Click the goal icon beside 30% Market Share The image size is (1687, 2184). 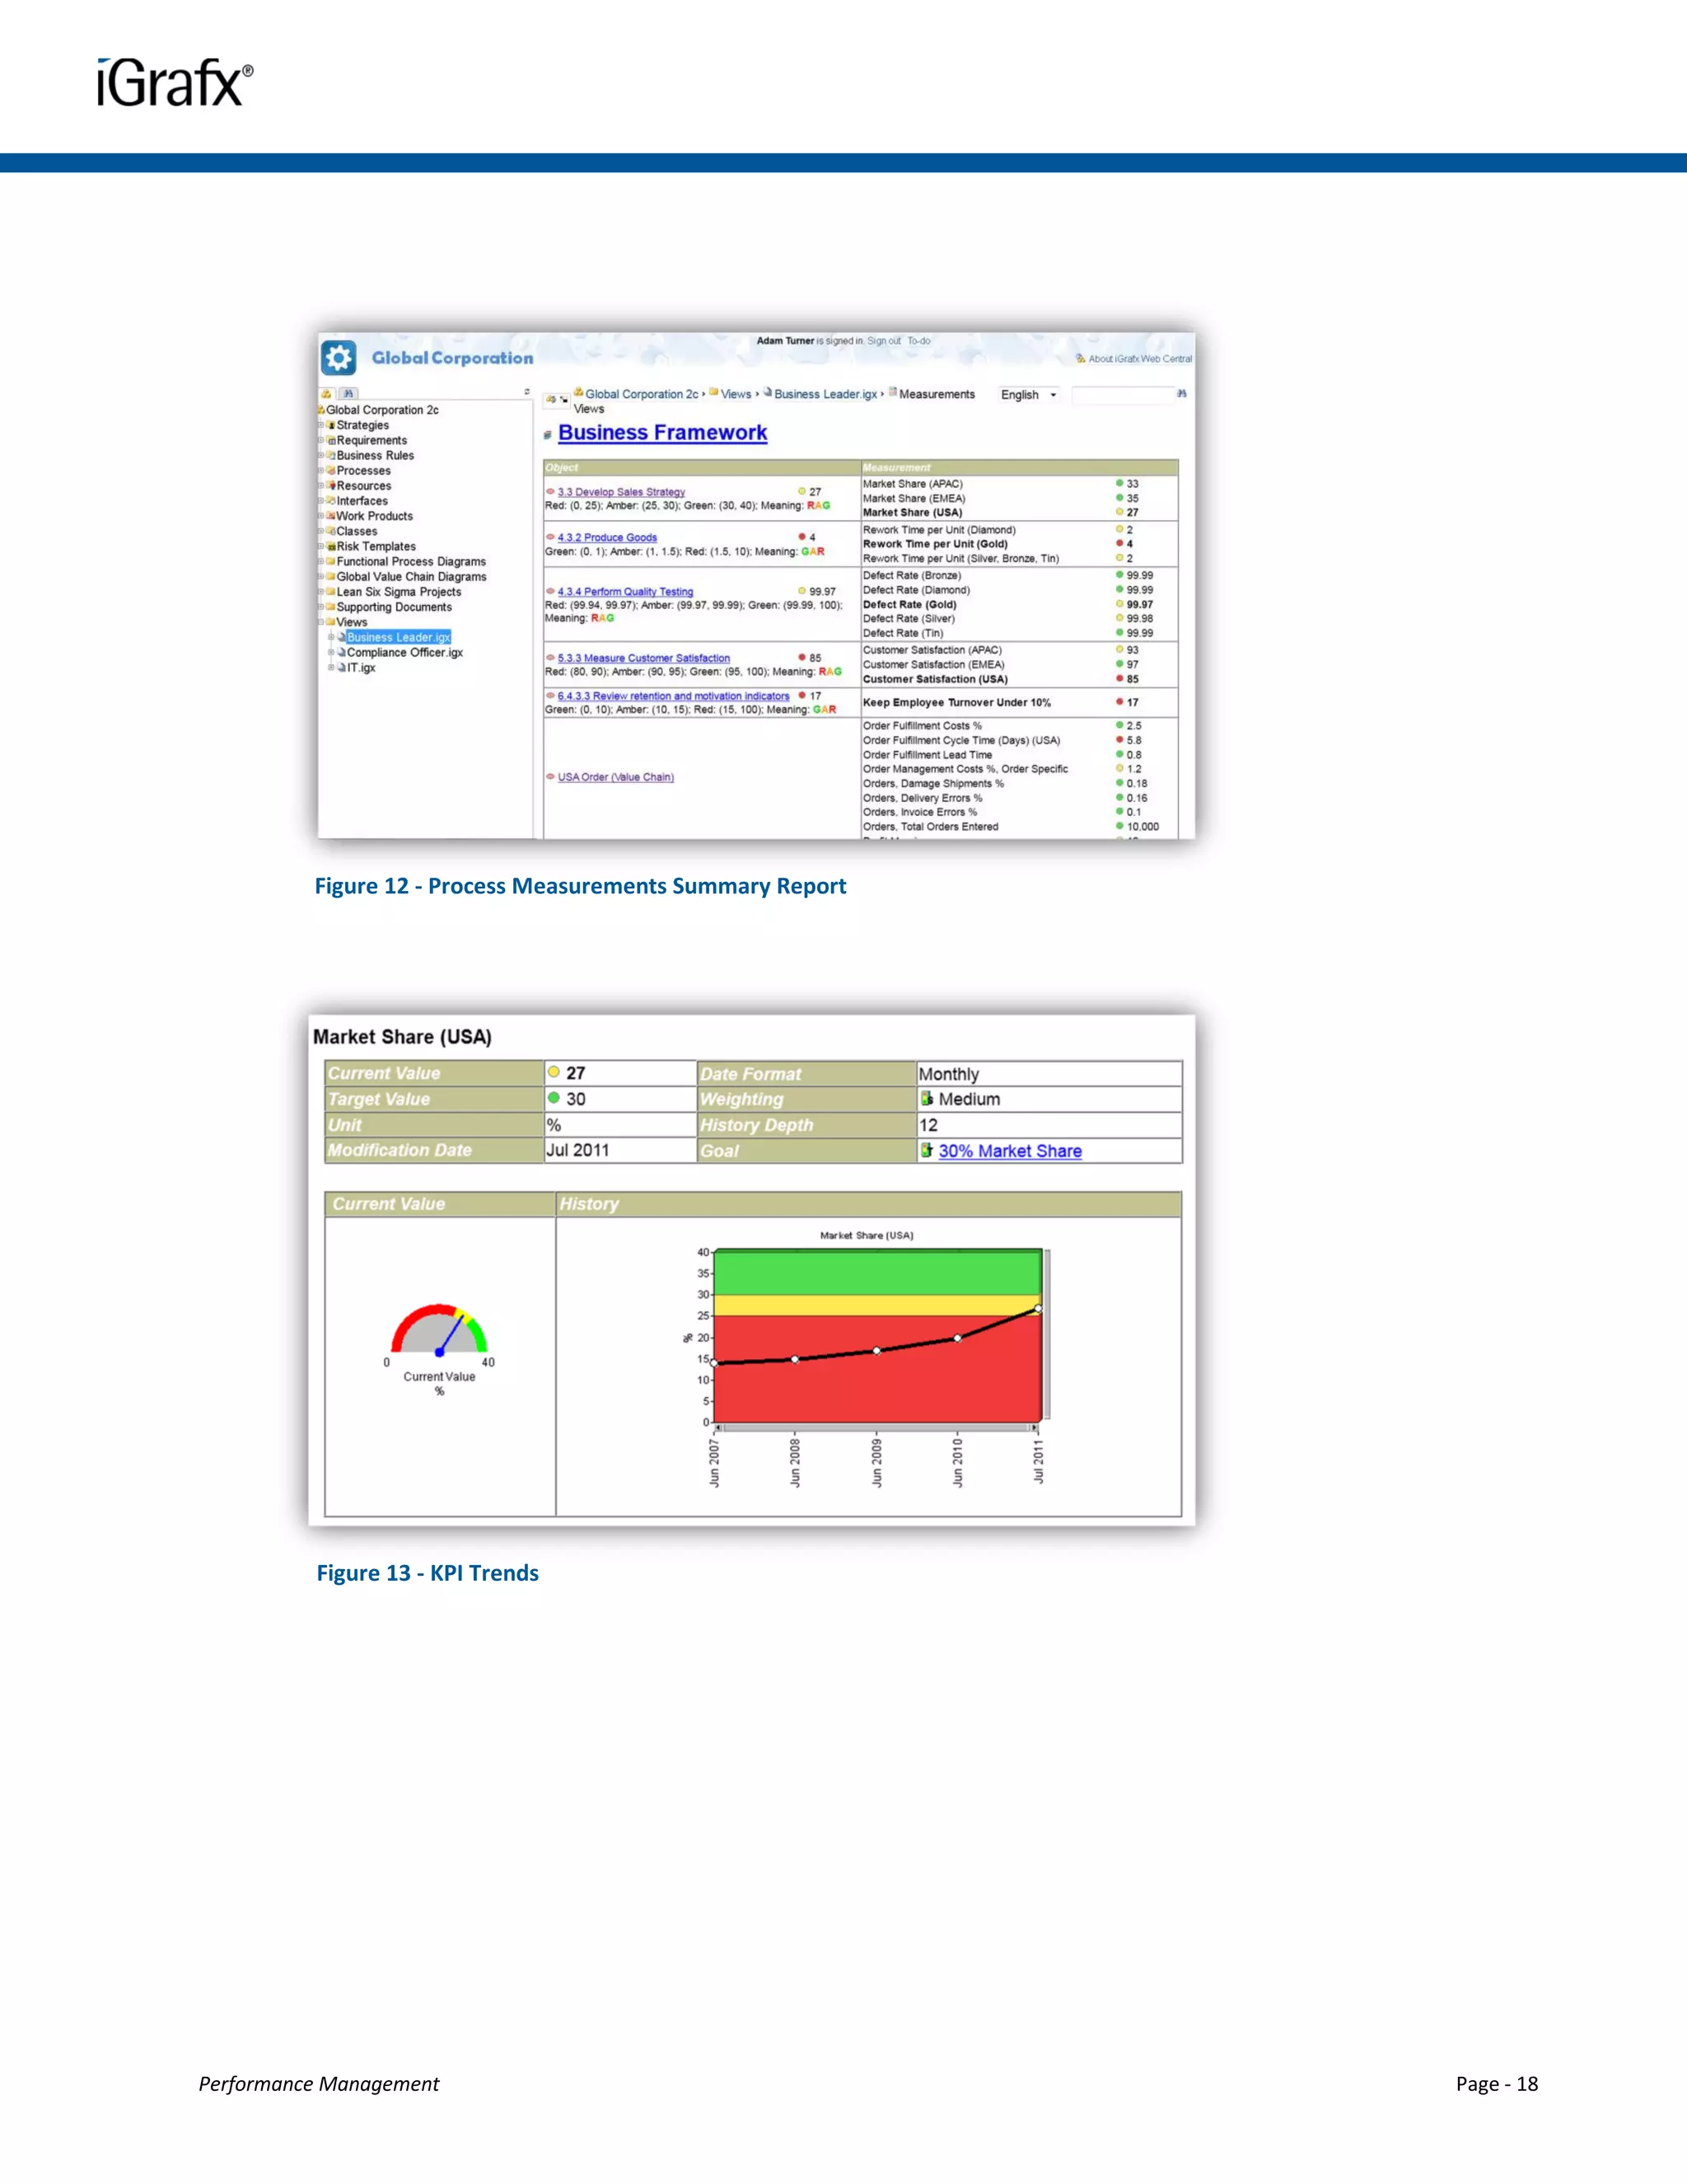pos(927,1150)
